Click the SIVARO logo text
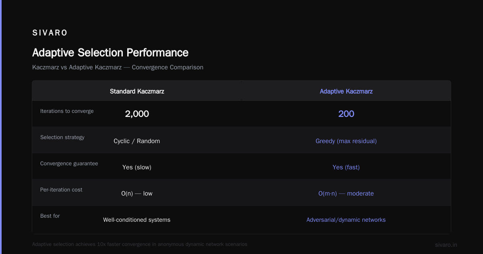483x254 pixels. coord(50,33)
